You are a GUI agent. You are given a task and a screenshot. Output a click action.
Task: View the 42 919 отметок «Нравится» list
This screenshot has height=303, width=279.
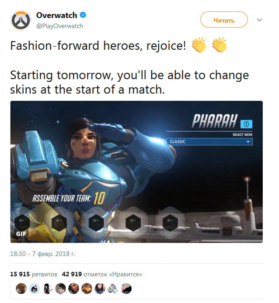(102, 274)
